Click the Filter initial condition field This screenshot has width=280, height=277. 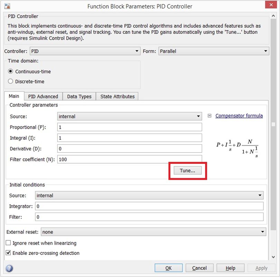click(x=149, y=217)
